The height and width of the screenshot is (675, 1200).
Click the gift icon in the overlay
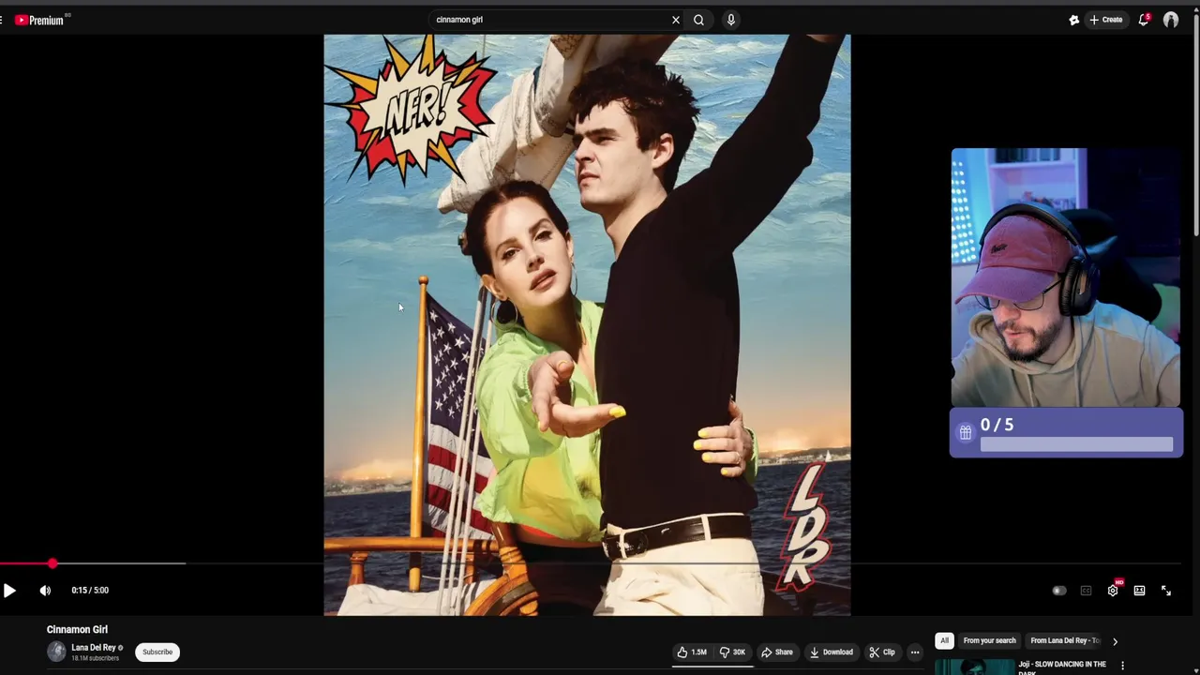[966, 432]
